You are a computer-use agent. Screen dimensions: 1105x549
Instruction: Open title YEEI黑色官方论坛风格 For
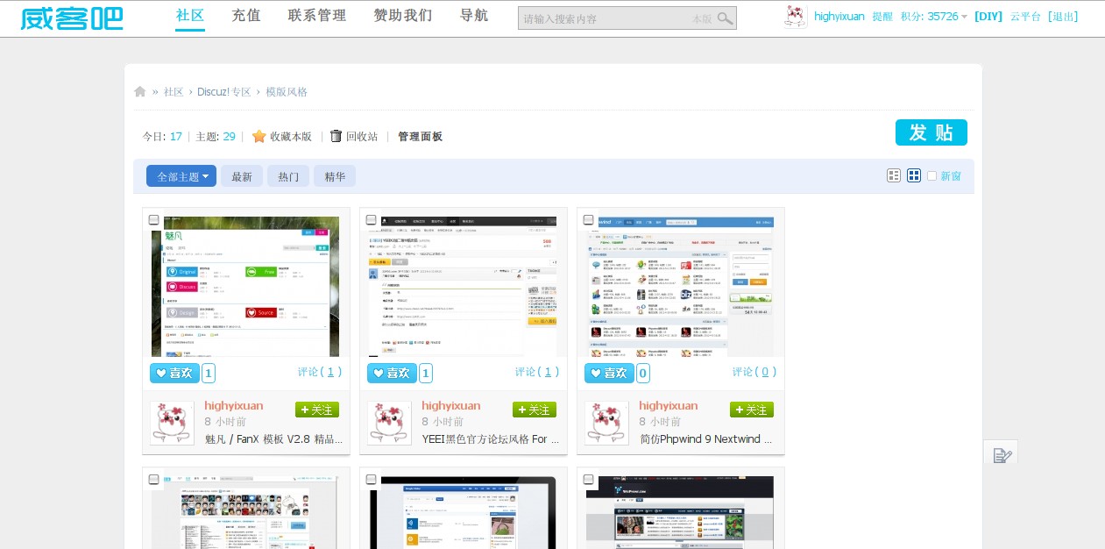point(491,438)
